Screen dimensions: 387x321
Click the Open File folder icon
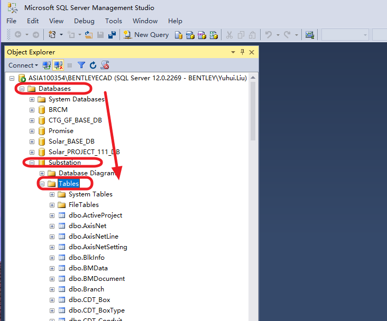(x=89, y=35)
